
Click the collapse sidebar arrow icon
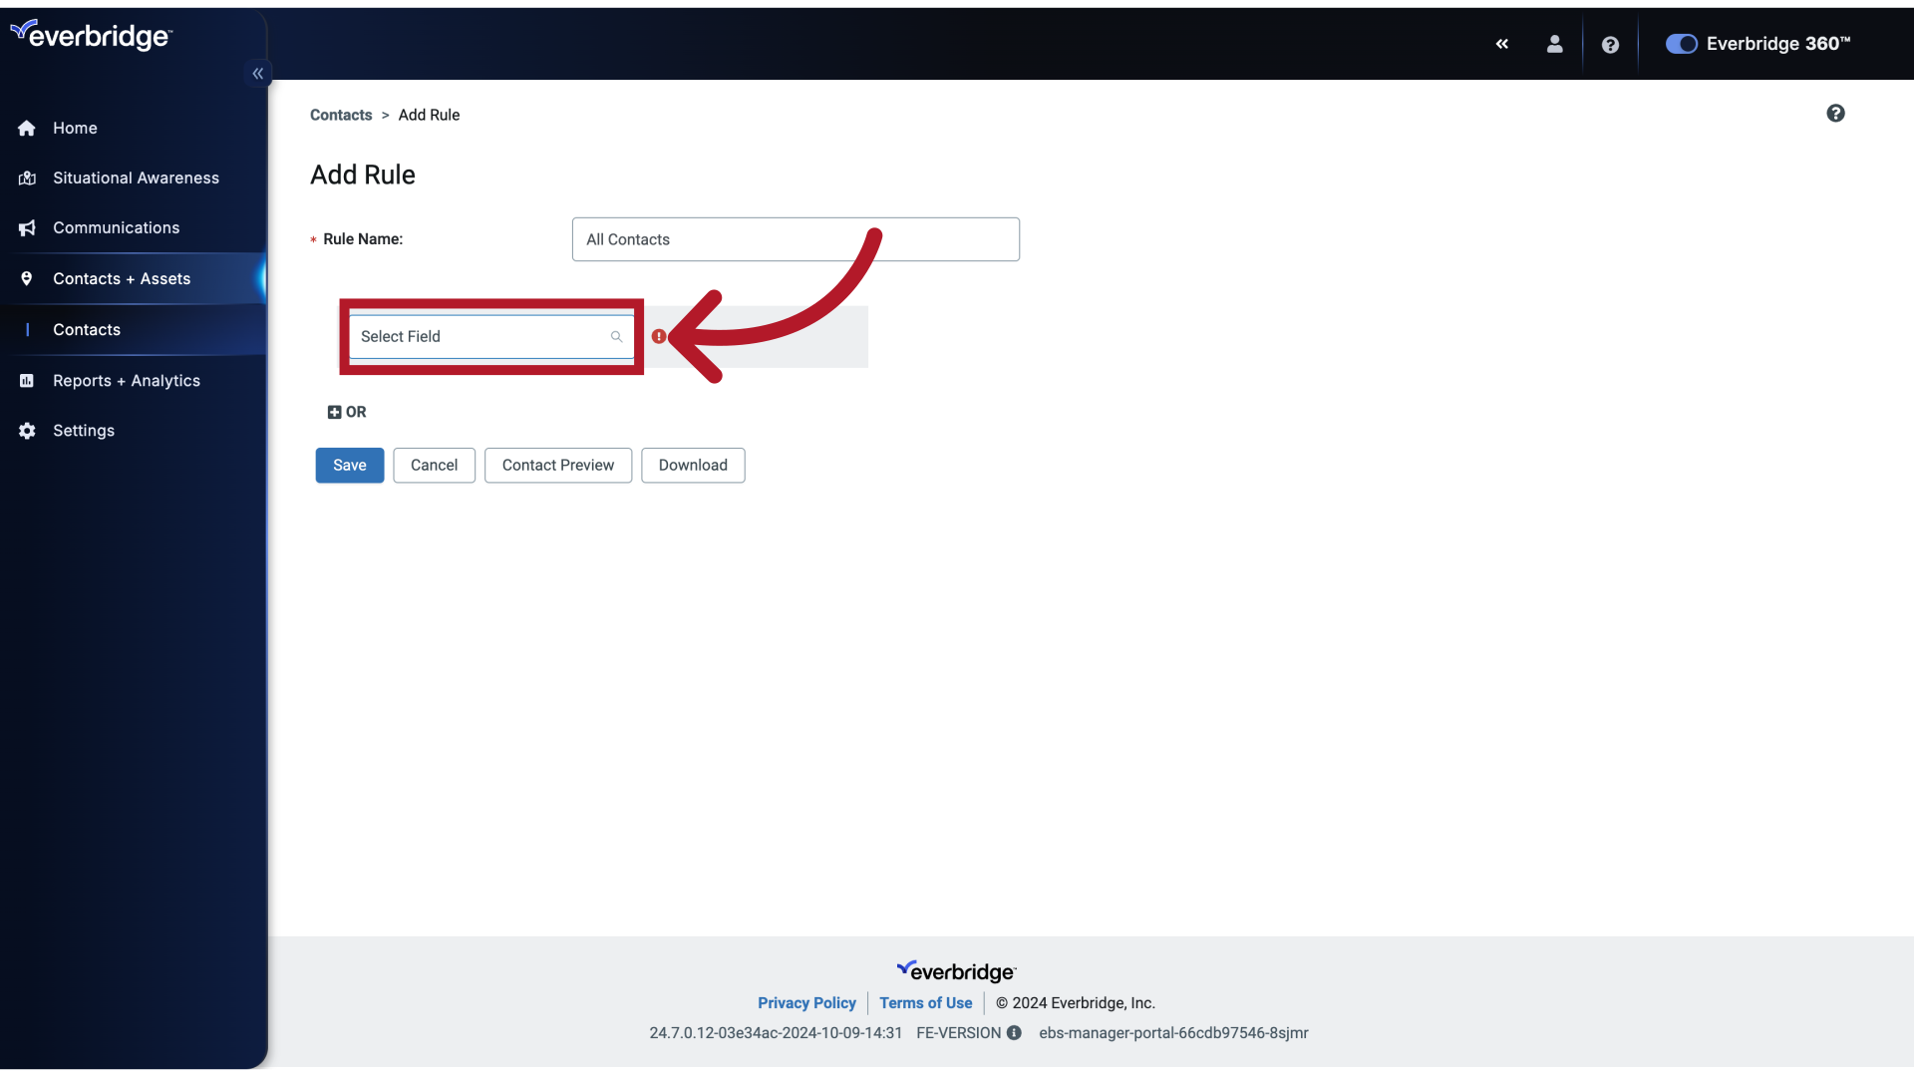click(x=259, y=74)
